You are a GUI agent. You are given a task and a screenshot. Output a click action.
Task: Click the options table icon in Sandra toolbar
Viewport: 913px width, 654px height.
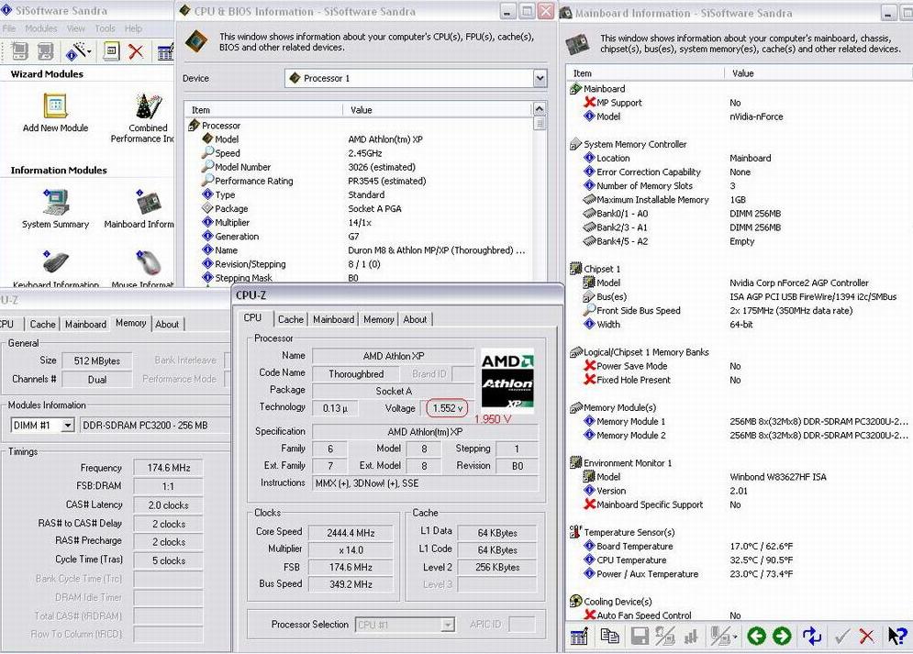(165, 51)
